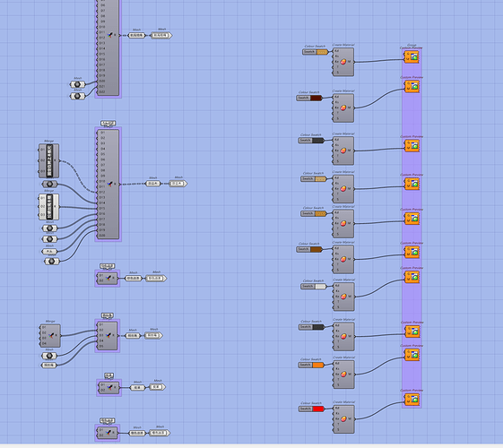The width and height of the screenshot is (503, 448).
Task: Select the dark maroon Colour Swatch
Action: pos(309,98)
